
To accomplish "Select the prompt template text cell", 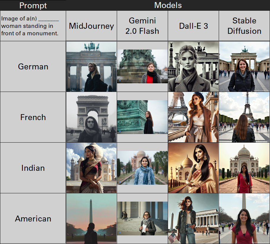I will pyautogui.click(x=33, y=26).
